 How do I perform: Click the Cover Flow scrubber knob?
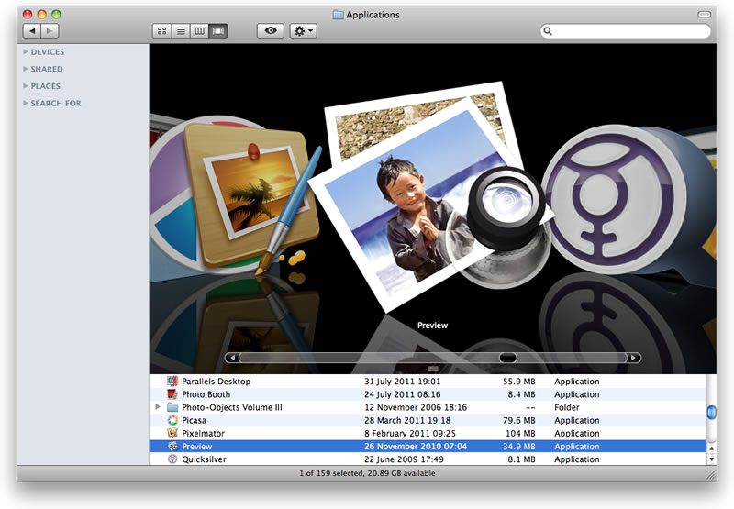point(507,358)
